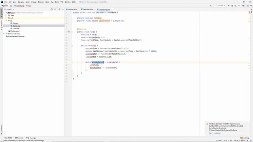Click Run Anything icon beside Project Structure
Image resolution: width=253 pixels, height=142 pixels.
click(247, 6)
